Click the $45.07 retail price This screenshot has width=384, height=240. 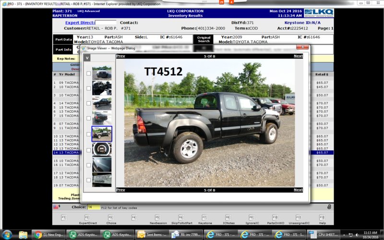tap(322, 87)
